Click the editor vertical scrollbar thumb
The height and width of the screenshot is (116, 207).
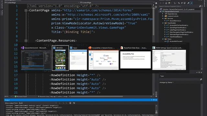pos(154,22)
